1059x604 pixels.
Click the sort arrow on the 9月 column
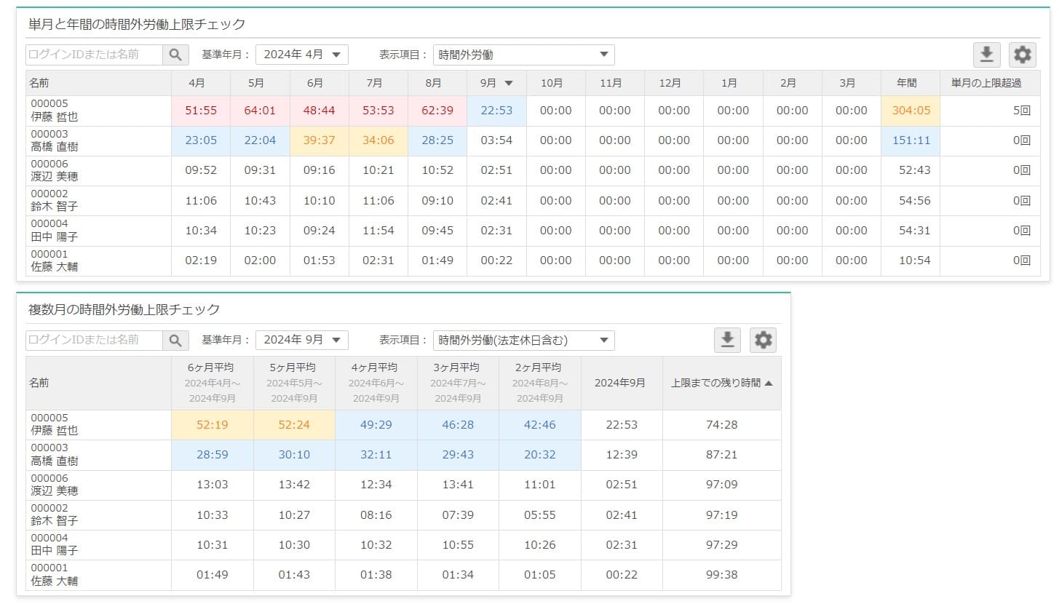coord(509,83)
